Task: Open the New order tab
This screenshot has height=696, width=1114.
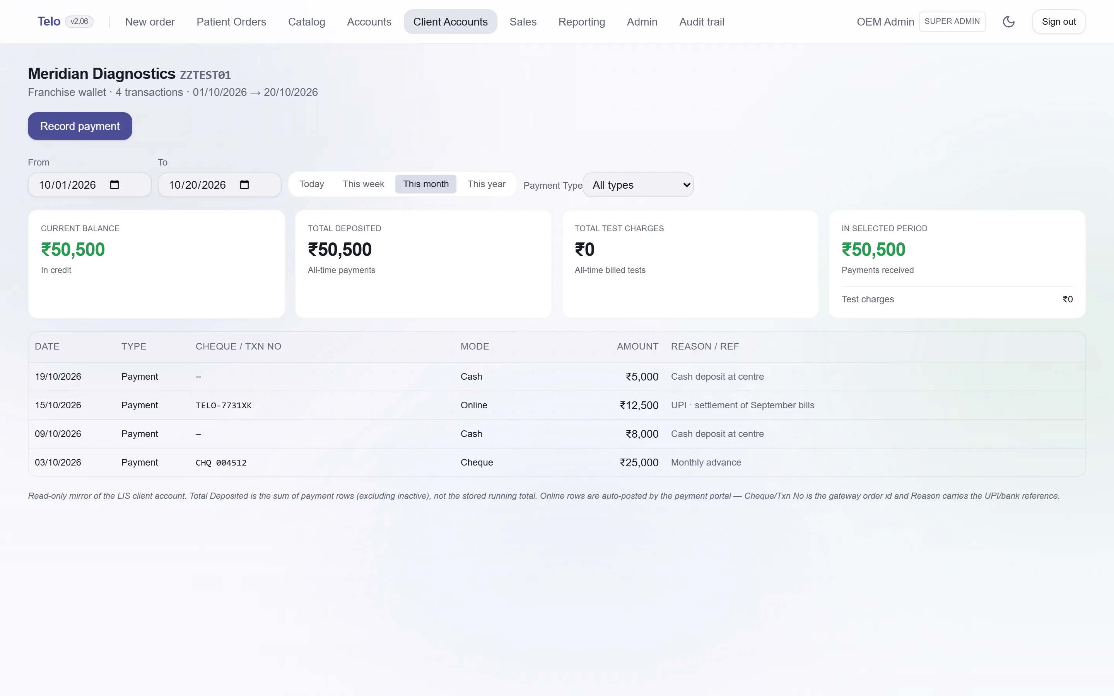Action: 150,22
